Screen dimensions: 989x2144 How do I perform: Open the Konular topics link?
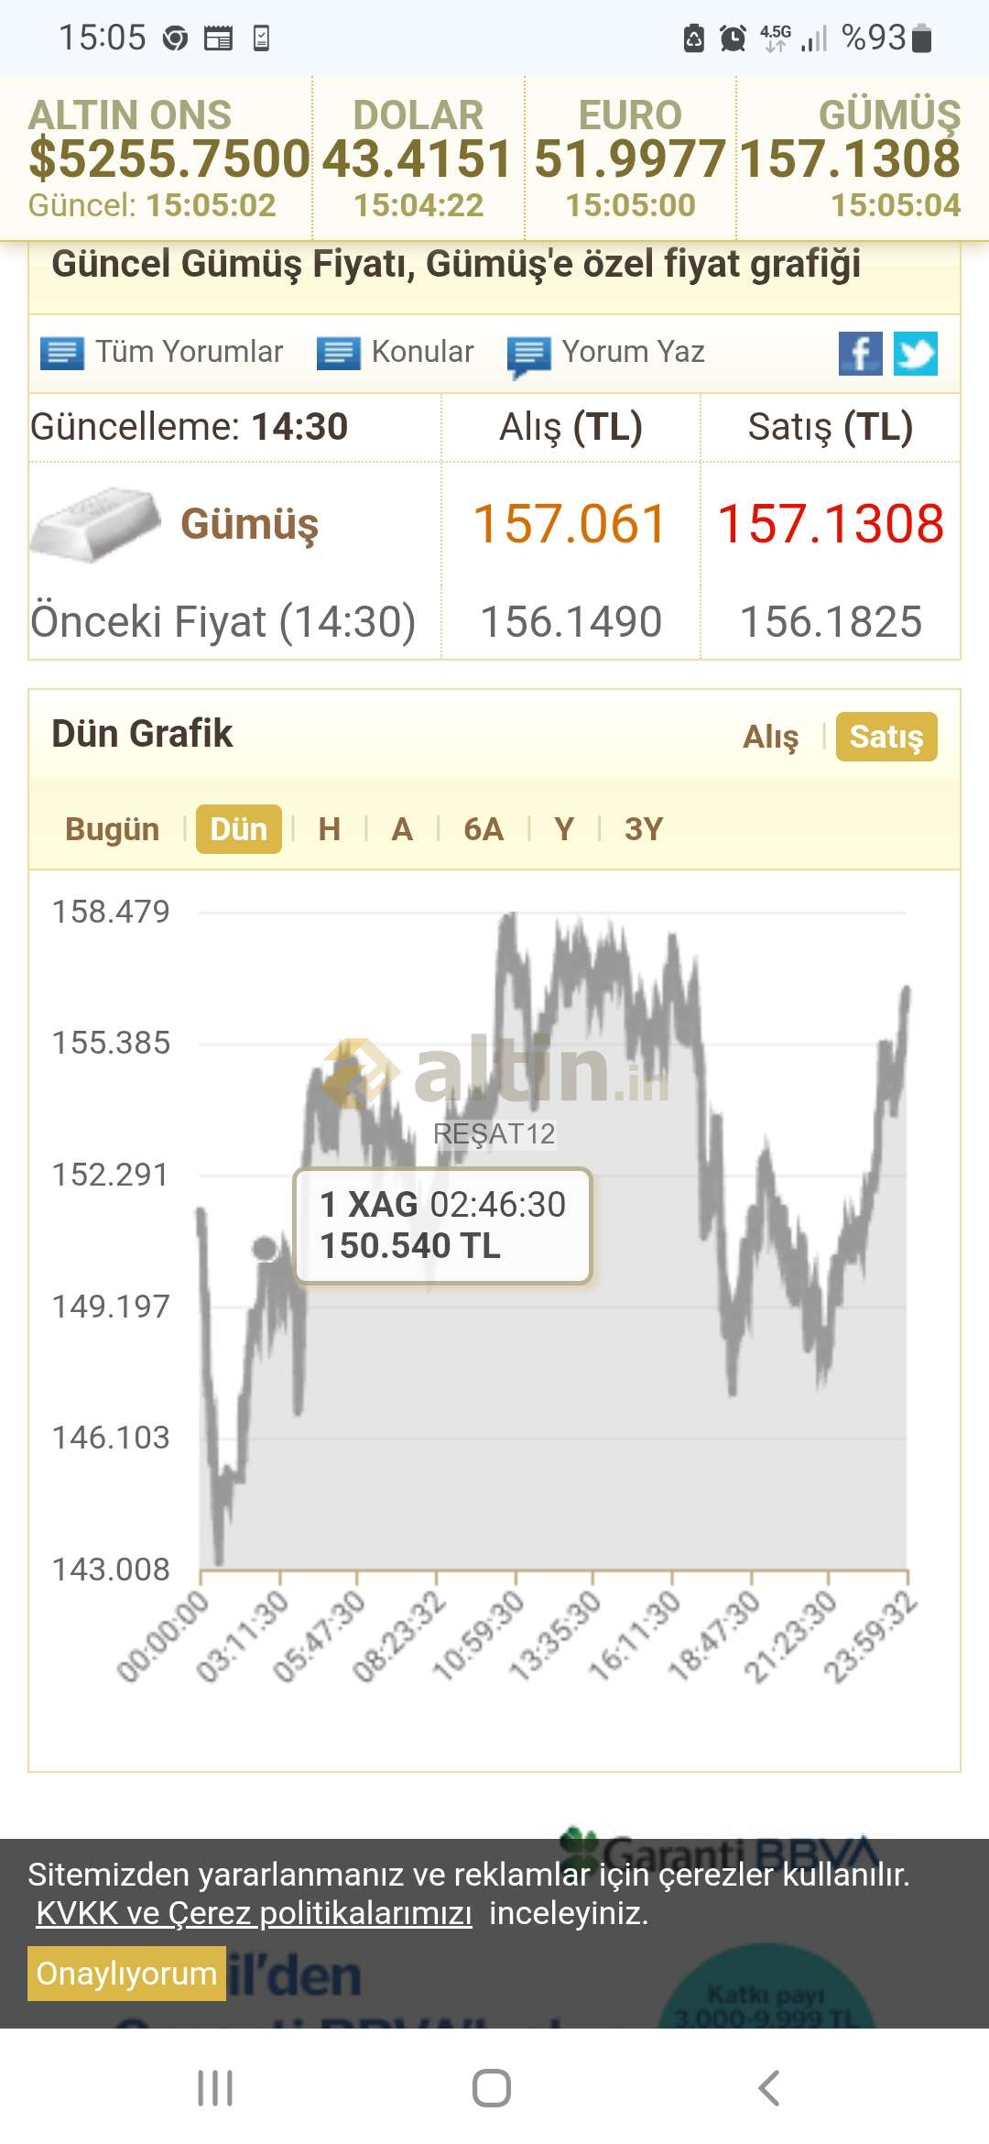(x=421, y=352)
